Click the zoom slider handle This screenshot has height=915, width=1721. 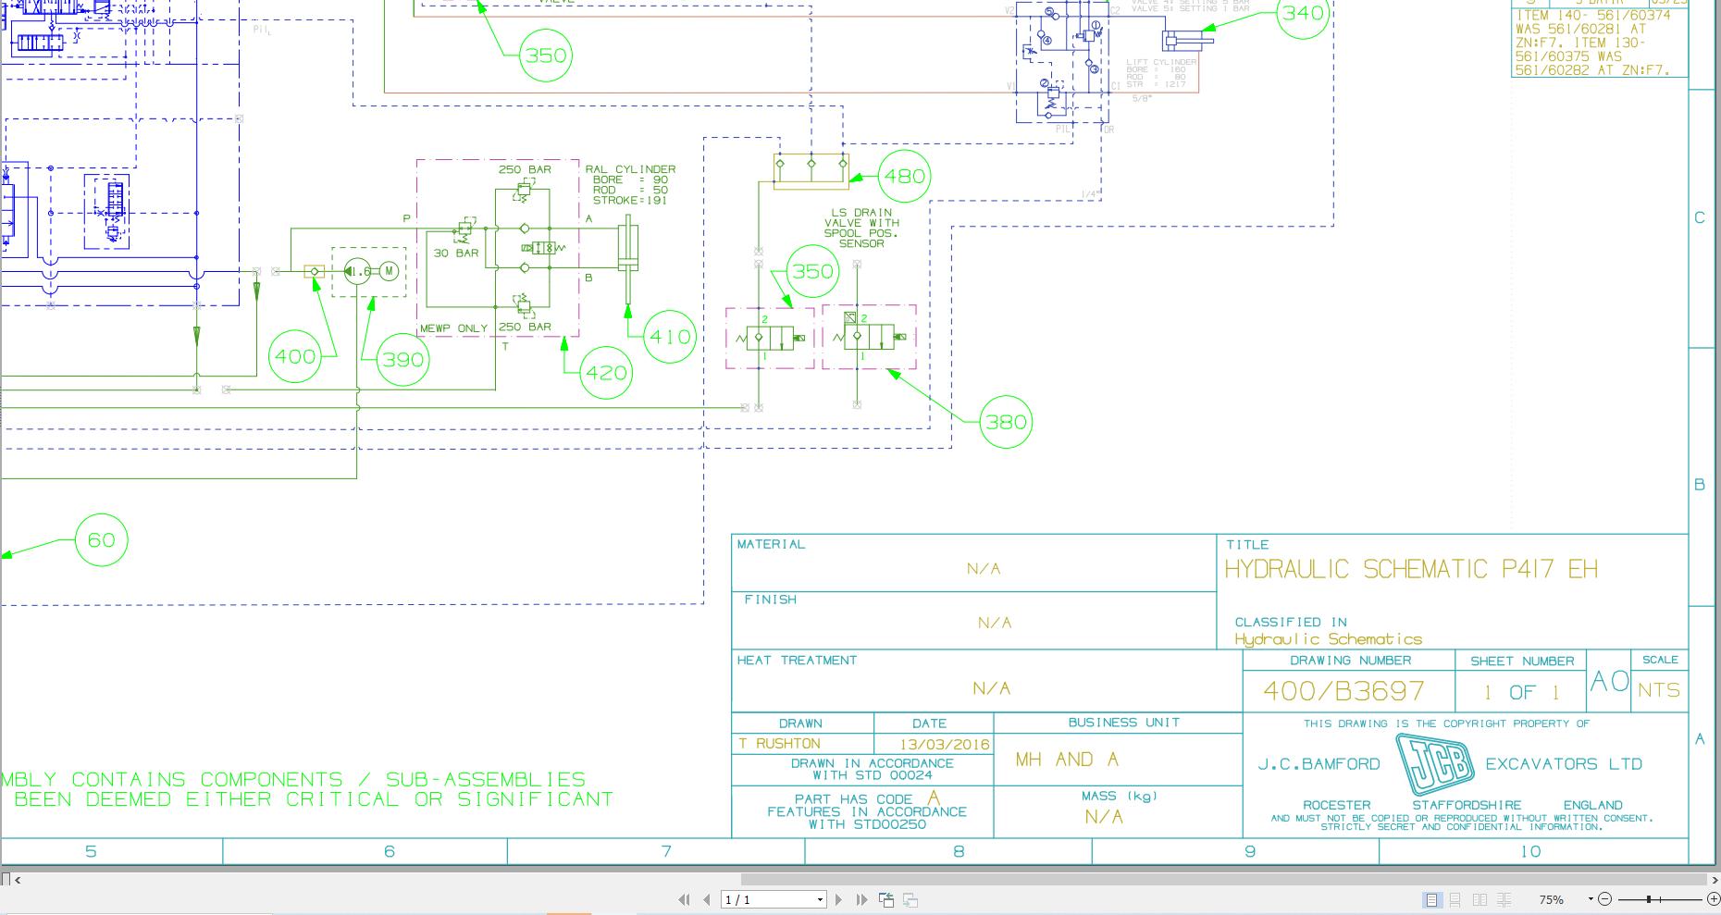(x=1649, y=899)
